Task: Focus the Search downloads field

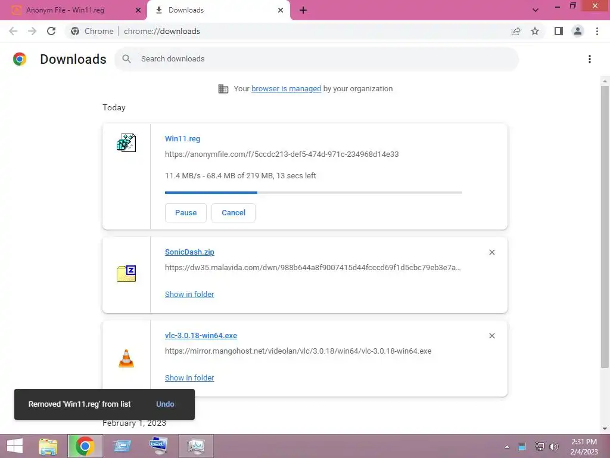Action: (317, 59)
